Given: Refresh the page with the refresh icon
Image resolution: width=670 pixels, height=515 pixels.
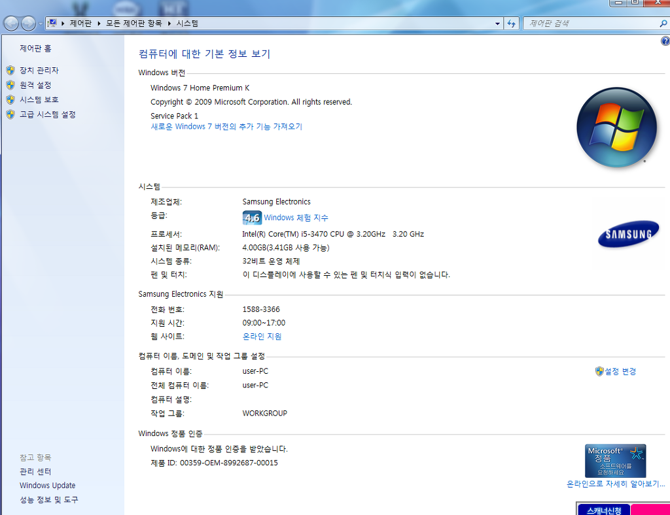Looking at the screenshot, I should (512, 24).
